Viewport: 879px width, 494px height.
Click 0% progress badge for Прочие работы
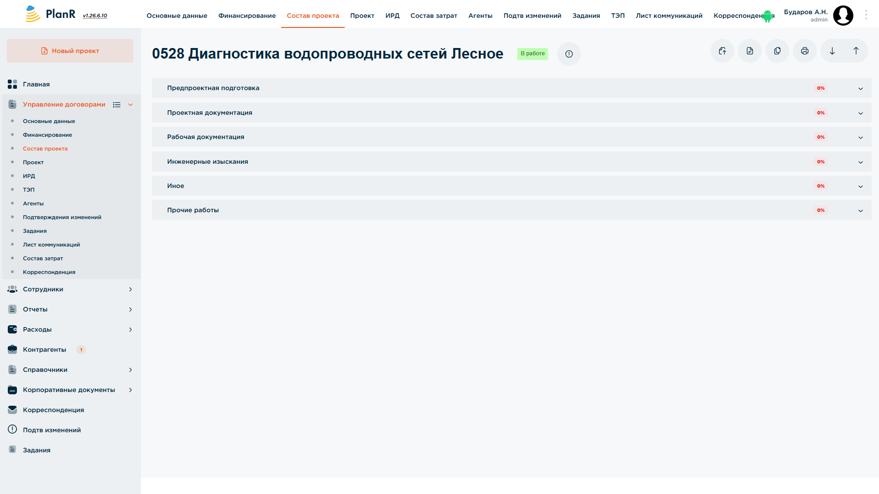[x=821, y=210]
